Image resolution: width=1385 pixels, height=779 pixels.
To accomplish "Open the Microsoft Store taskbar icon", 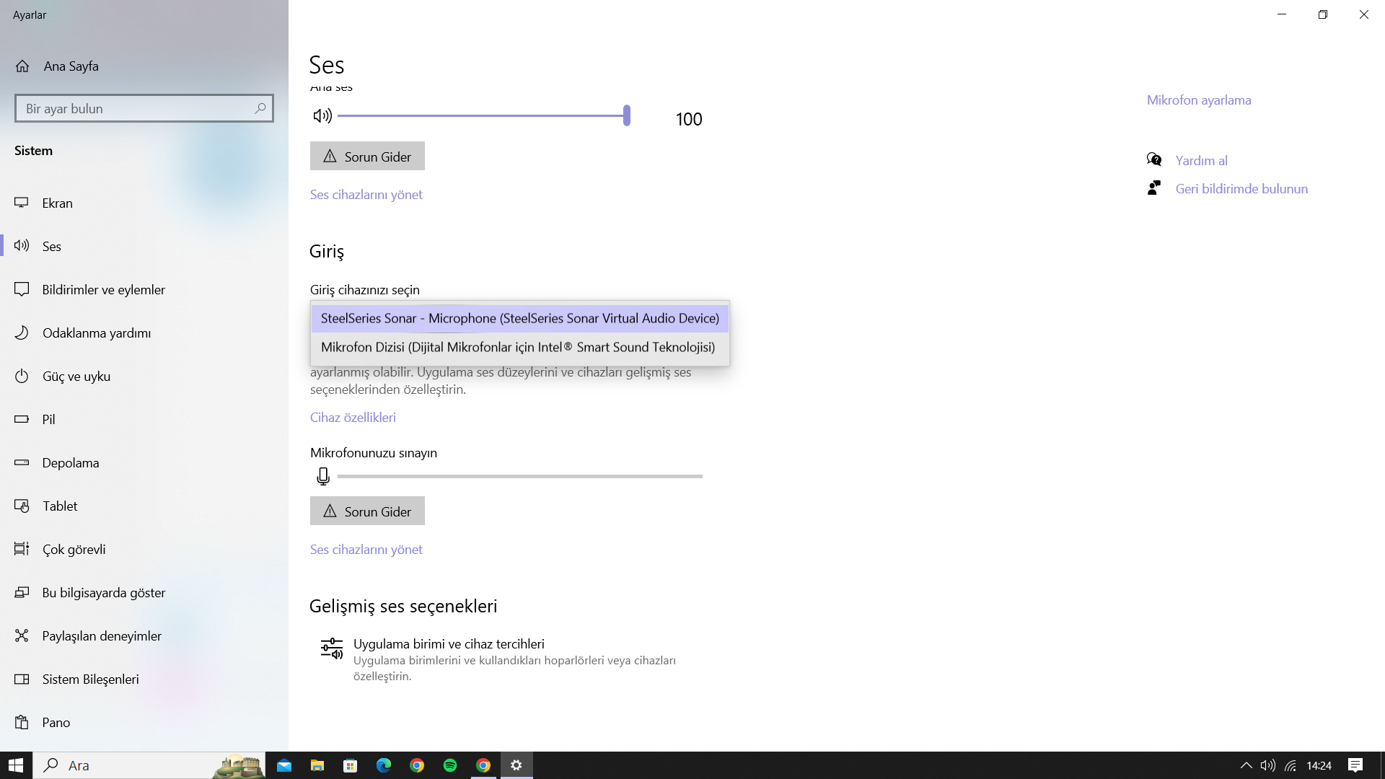I will pos(351,765).
